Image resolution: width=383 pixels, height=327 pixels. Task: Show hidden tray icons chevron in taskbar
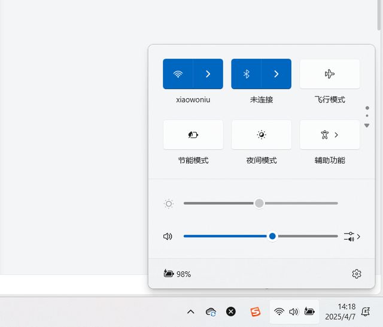click(x=191, y=312)
